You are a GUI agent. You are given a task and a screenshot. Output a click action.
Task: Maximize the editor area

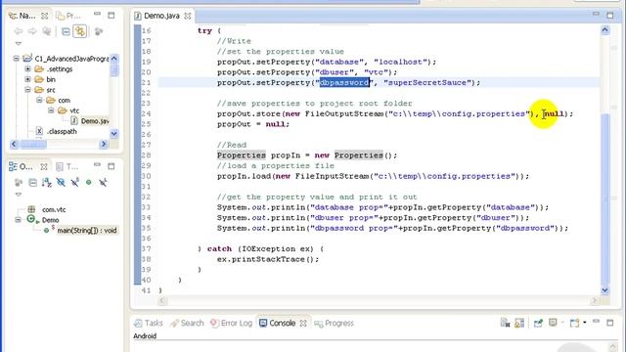610,16
